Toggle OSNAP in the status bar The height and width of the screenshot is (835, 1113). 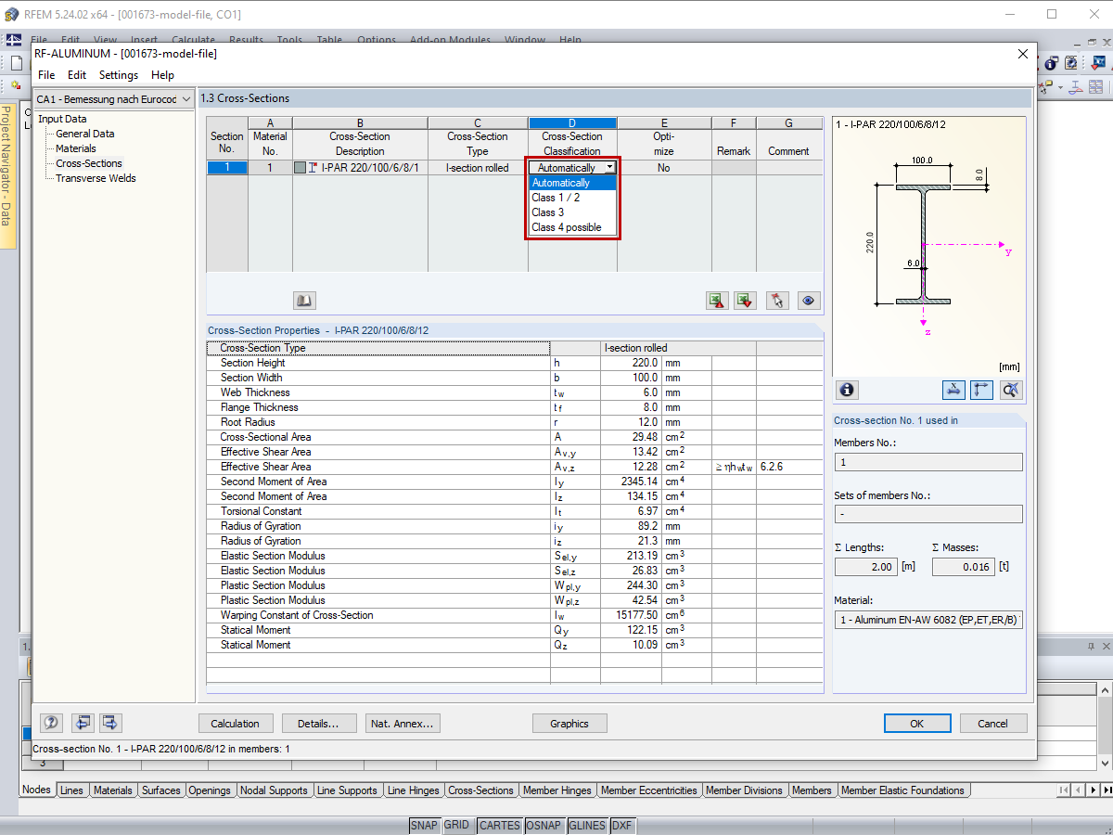(x=544, y=826)
